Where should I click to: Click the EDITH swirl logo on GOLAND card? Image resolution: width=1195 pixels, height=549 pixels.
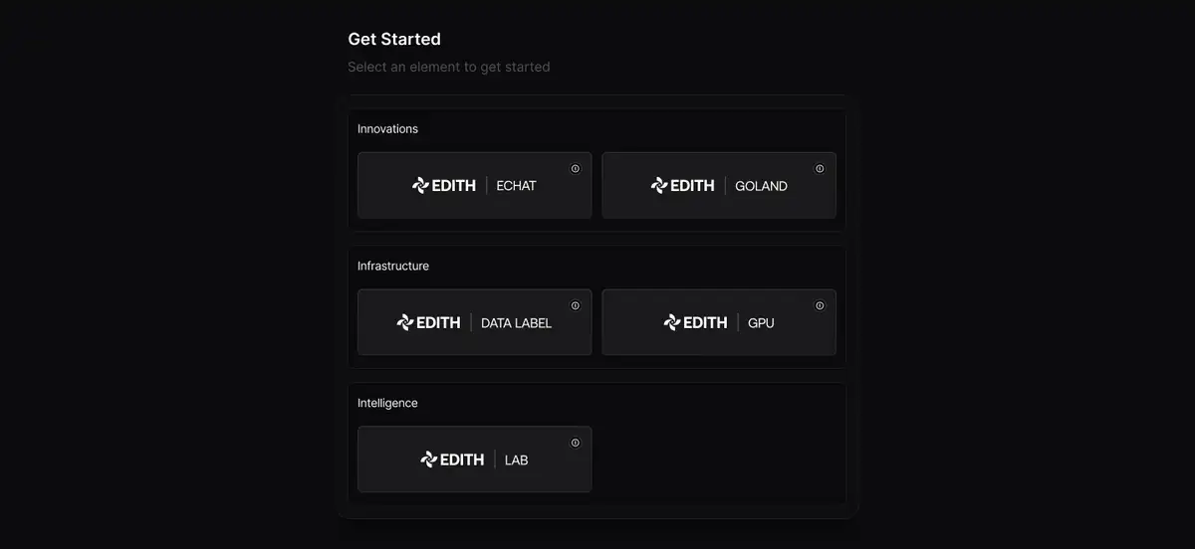[x=658, y=185]
